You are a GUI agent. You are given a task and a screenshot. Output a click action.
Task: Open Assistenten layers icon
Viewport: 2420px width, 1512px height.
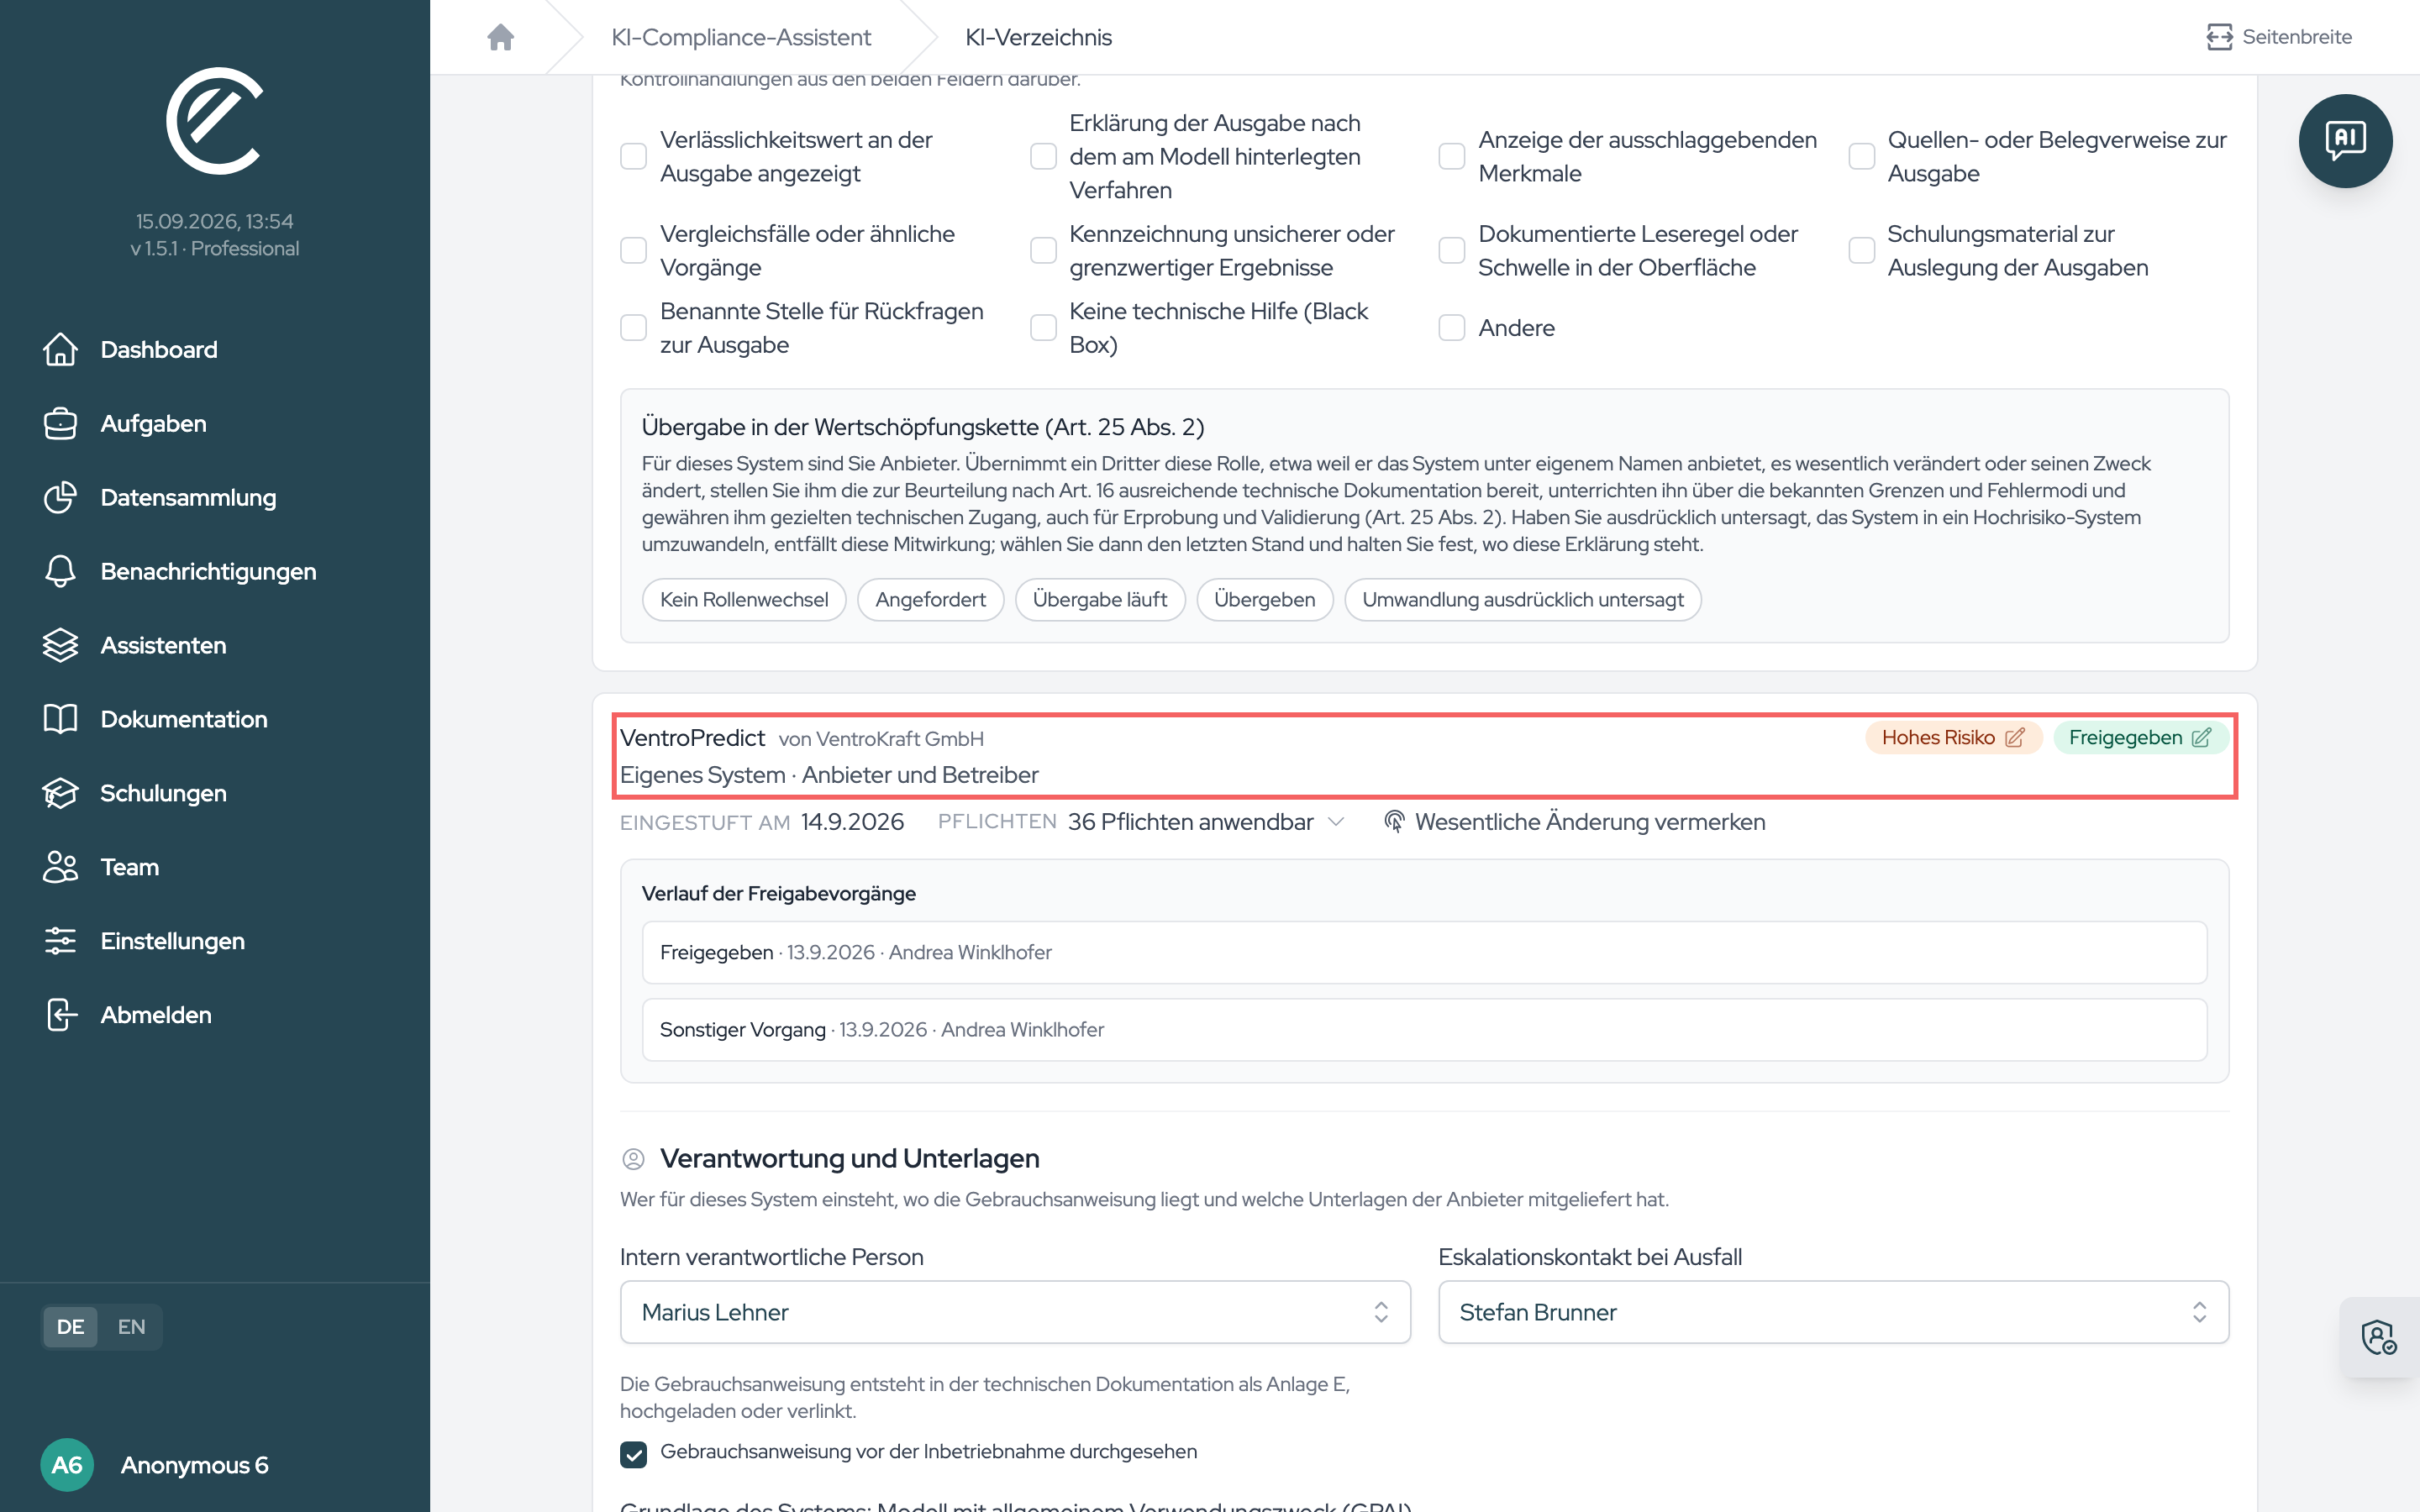pos(60,645)
